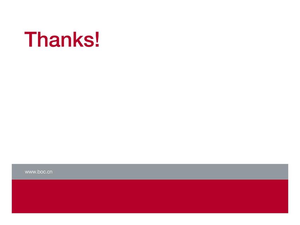Click the 'boc' portion of the URL
Screen dimensions: 300x225
pyautogui.click(x=42, y=172)
